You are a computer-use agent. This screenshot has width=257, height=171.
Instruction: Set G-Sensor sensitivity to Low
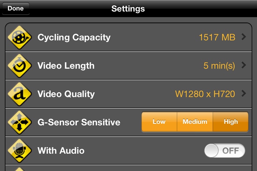pyautogui.click(x=159, y=122)
